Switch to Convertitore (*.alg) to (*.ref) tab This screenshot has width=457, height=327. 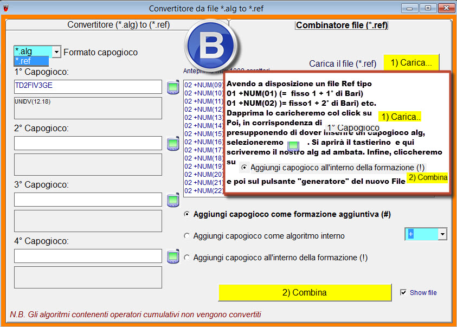118,25
